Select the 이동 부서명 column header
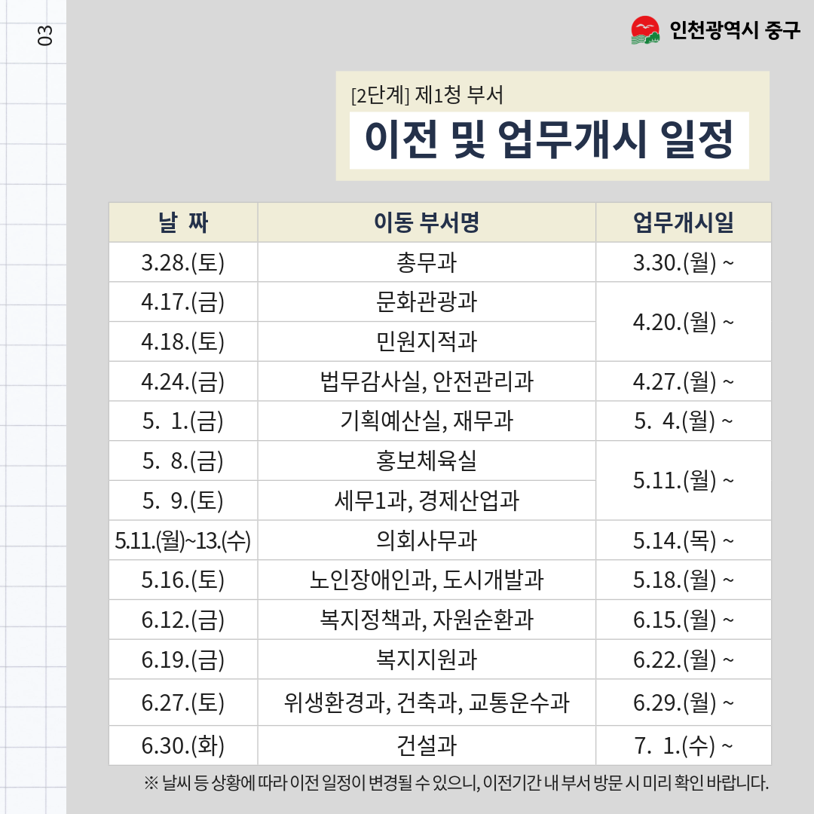Screen dimensions: 814x814 427,222
